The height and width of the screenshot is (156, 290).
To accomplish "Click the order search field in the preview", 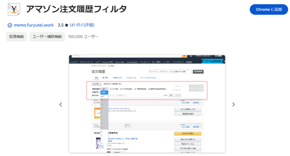I will [x=170, y=72].
